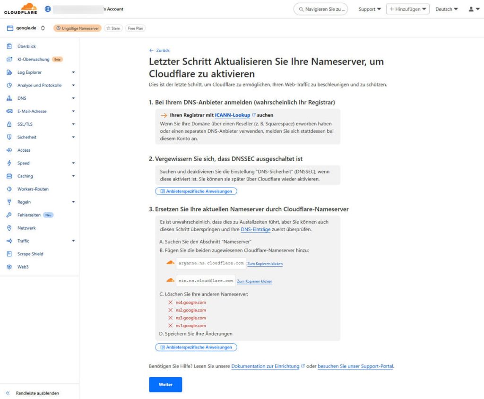Image resolution: width=484 pixels, height=399 pixels.
Task: Click the SSL/TLS lock icon
Action: [x=9, y=124]
